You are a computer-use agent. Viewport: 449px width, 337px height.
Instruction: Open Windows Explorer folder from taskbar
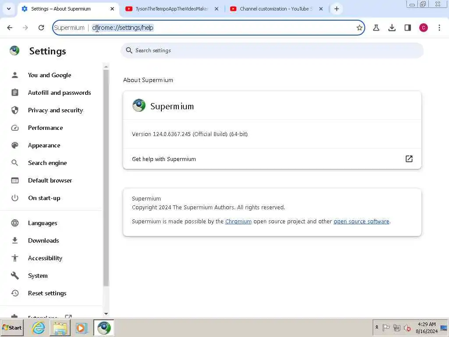click(60, 328)
